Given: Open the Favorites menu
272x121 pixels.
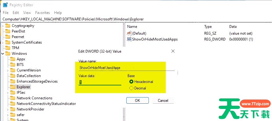Looking at the screenshot, I should pos(42,13).
